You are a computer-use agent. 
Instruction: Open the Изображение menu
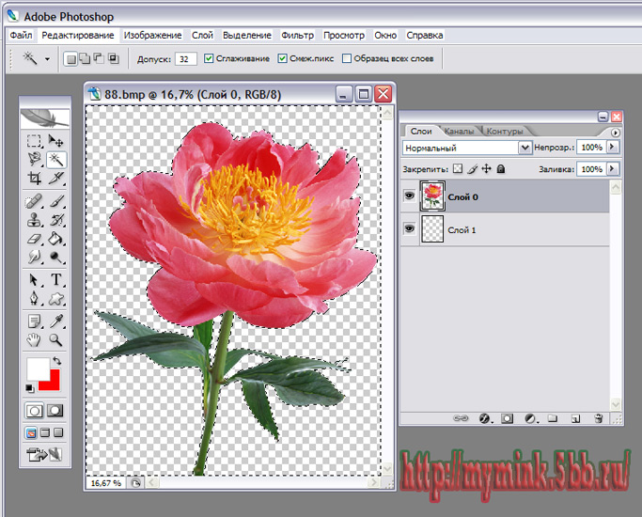(152, 35)
